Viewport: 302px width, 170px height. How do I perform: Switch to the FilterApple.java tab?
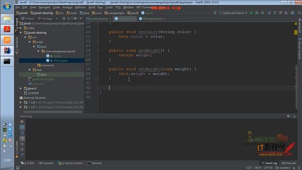tap(152, 19)
